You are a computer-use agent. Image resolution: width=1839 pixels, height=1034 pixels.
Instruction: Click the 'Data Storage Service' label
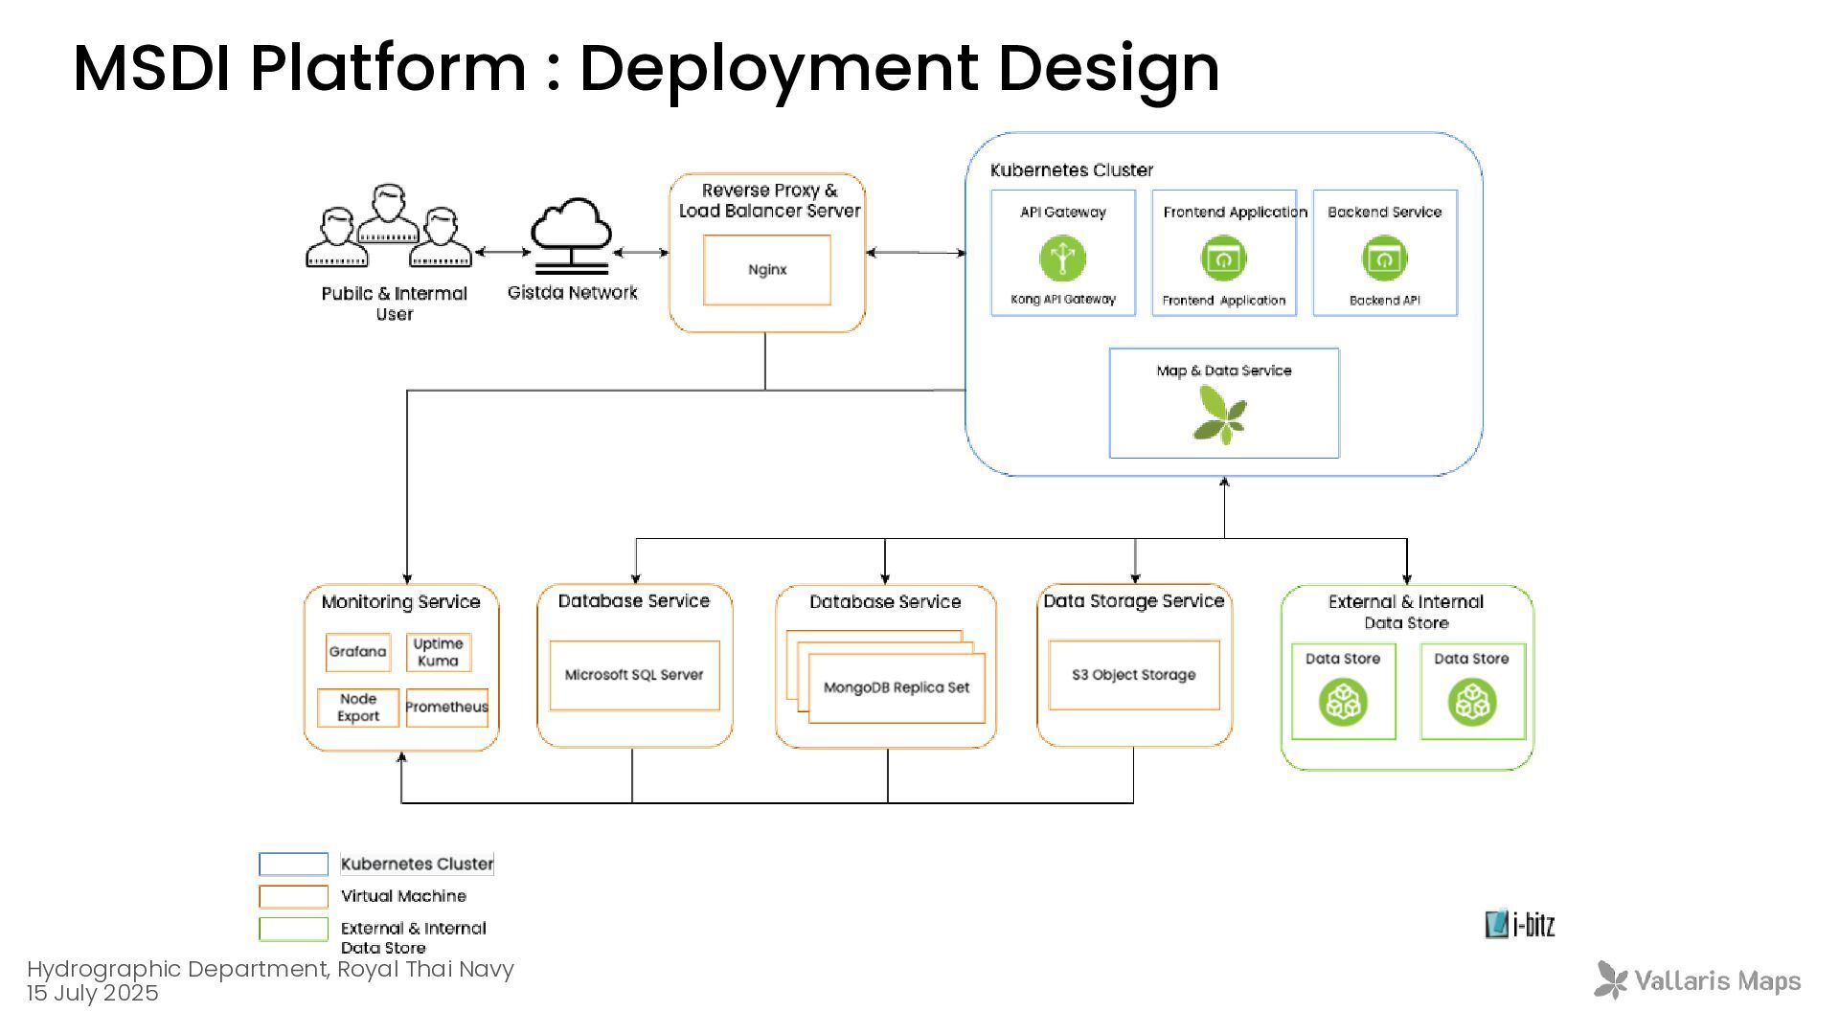click(x=1134, y=601)
